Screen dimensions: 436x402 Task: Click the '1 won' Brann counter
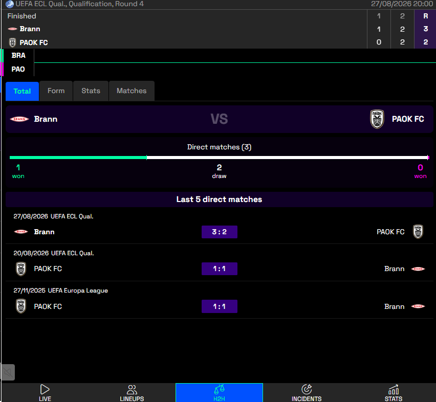click(x=18, y=171)
